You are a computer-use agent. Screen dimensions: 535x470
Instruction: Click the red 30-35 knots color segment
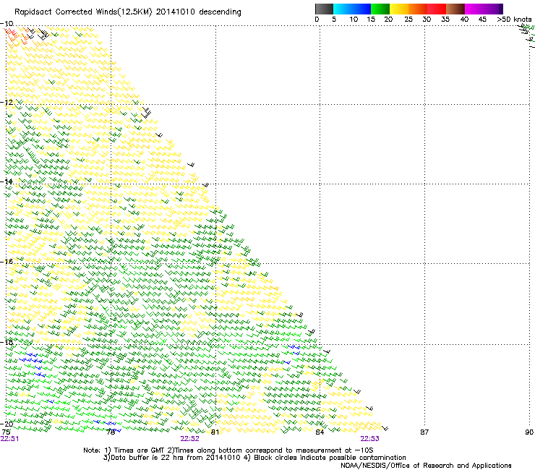click(x=437, y=9)
